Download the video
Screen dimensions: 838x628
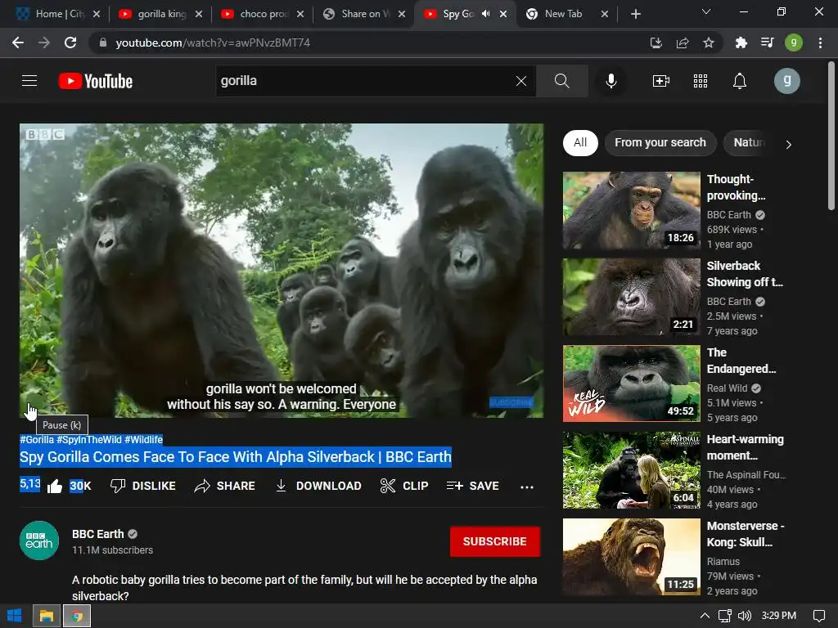pyautogui.click(x=318, y=486)
